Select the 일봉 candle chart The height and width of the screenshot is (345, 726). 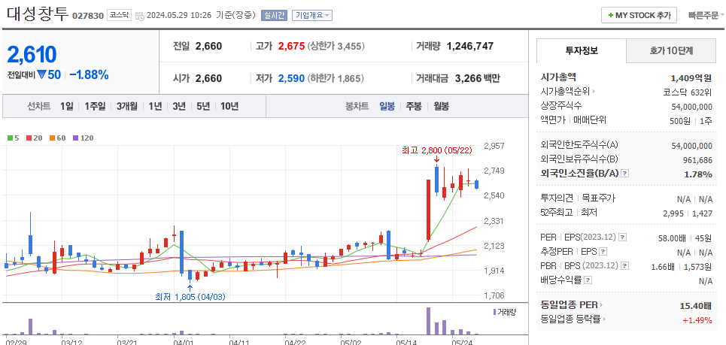coord(387,106)
